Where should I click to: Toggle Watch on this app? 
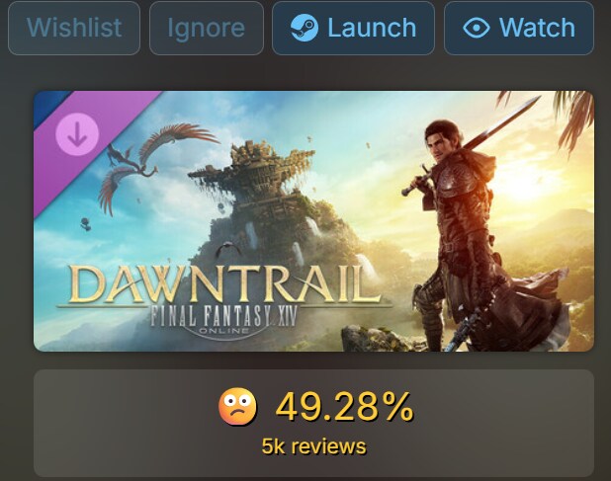point(519,28)
